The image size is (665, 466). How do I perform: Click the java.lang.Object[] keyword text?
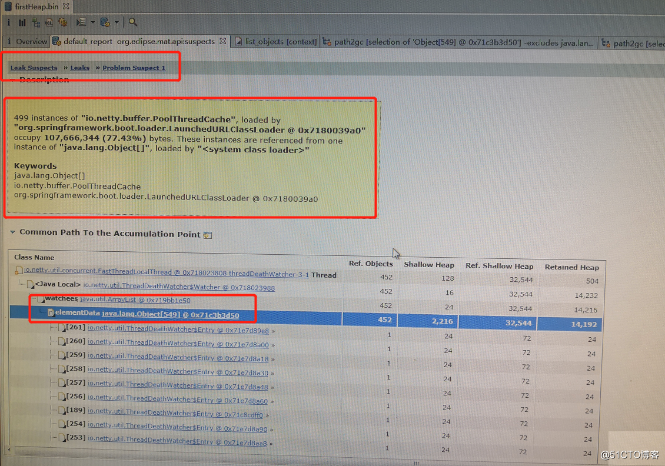click(x=49, y=175)
